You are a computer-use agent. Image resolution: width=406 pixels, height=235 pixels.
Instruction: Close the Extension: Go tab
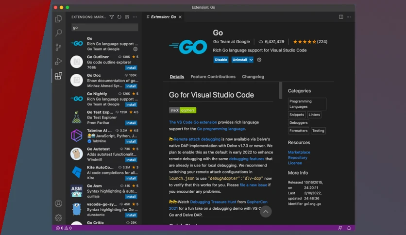tap(180, 17)
